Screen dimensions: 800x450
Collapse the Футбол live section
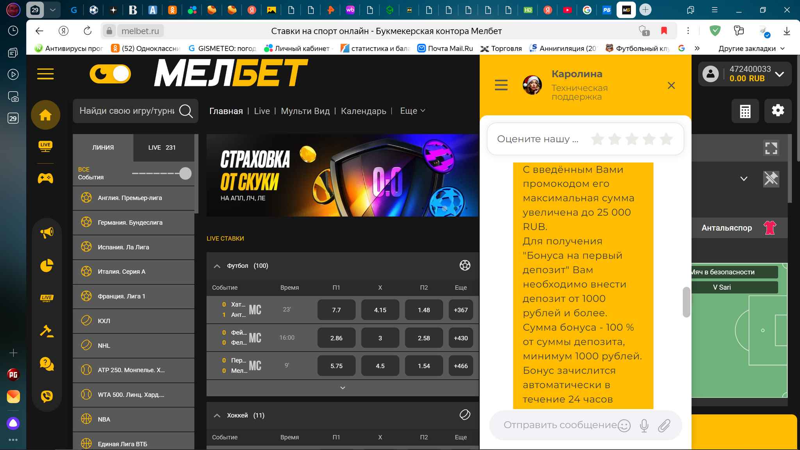[x=217, y=266]
